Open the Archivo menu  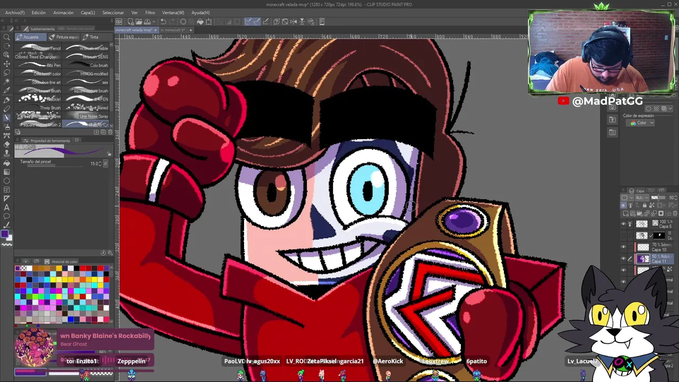pos(15,12)
